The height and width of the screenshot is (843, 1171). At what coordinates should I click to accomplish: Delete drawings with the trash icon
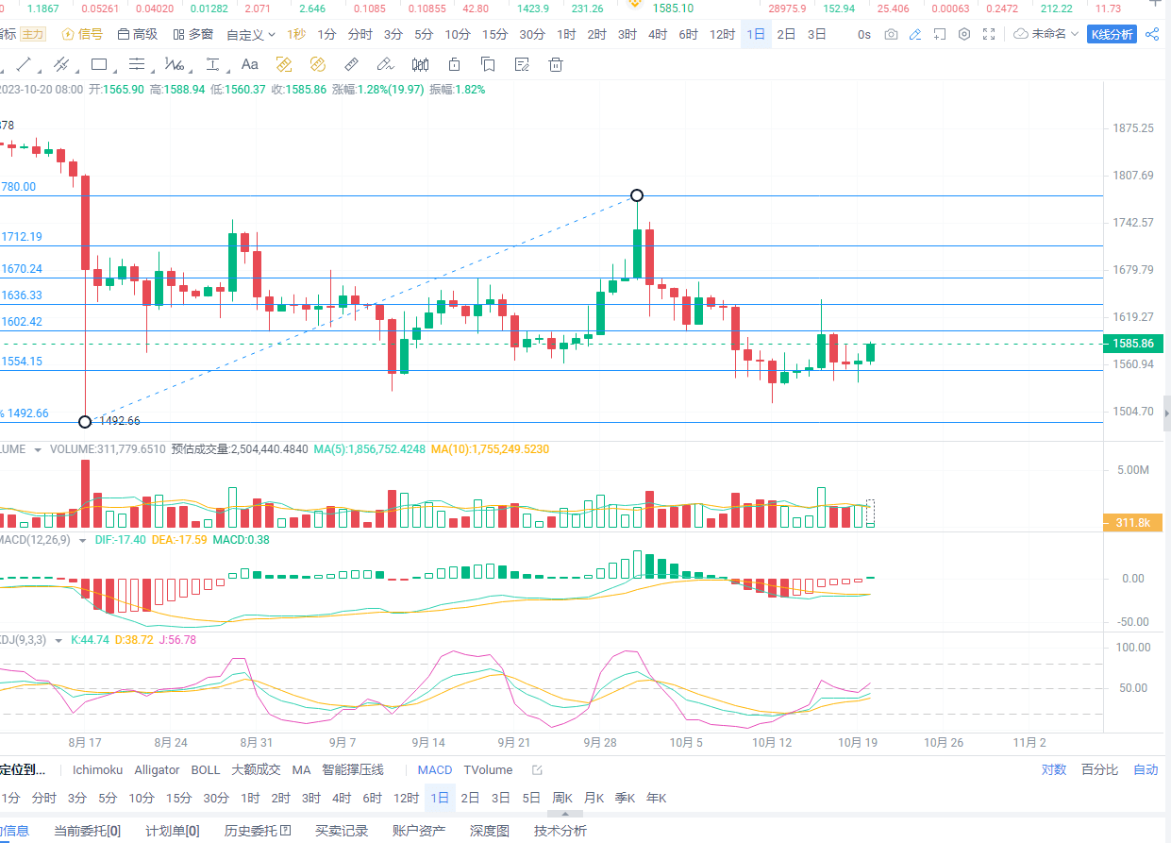pos(556,64)
